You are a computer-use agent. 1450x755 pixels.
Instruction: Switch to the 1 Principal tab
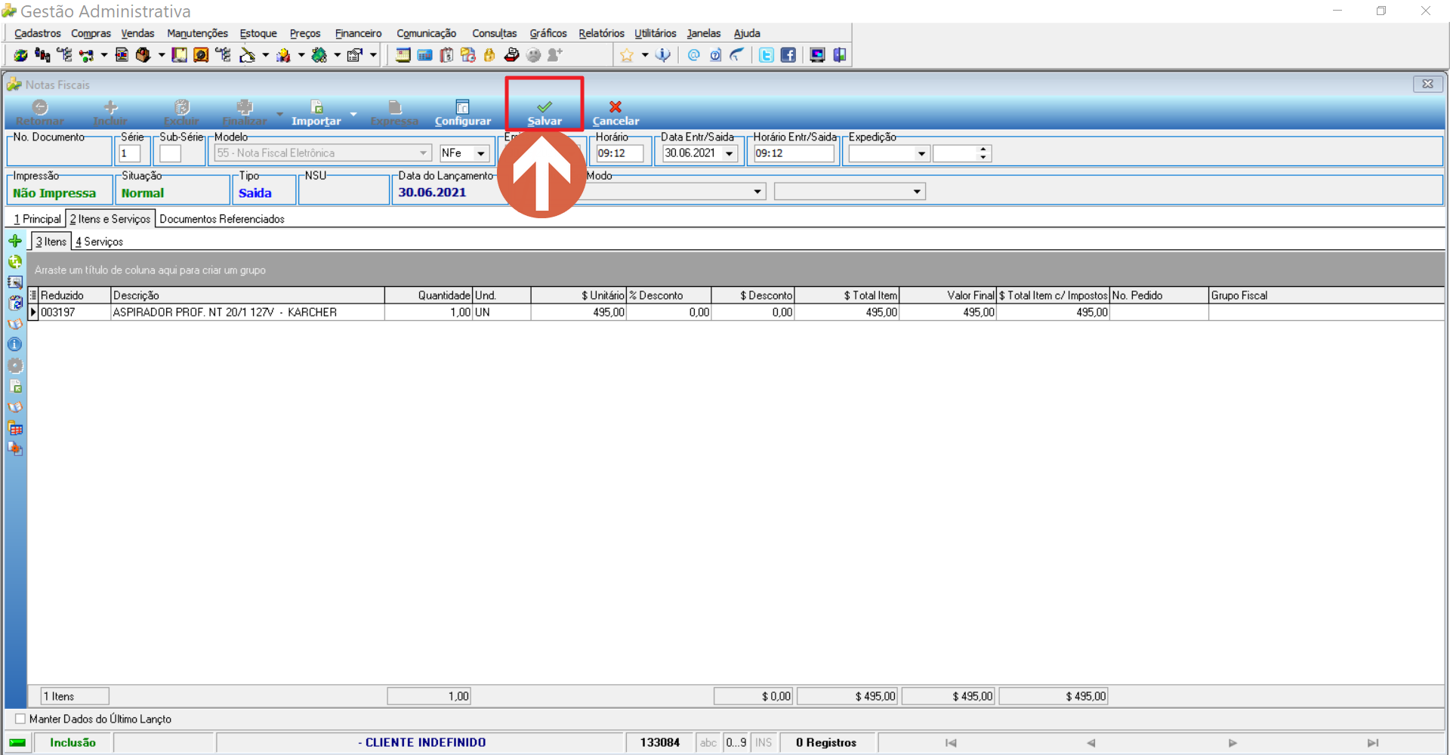tap(37, 219)
